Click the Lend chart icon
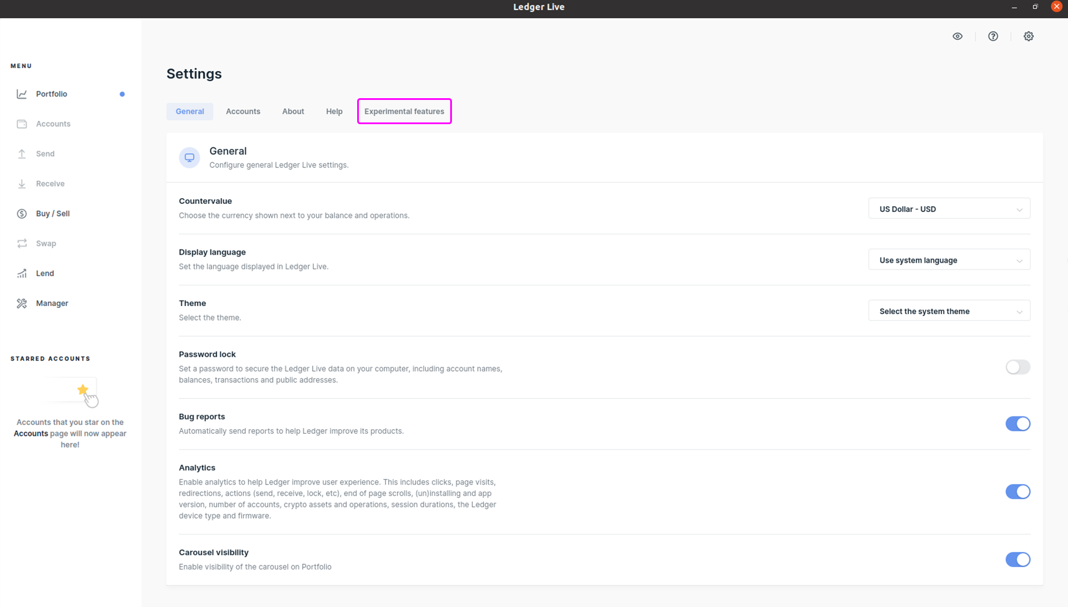The width and height of the screenshot is (1068, 607). (x=22, y=274)
